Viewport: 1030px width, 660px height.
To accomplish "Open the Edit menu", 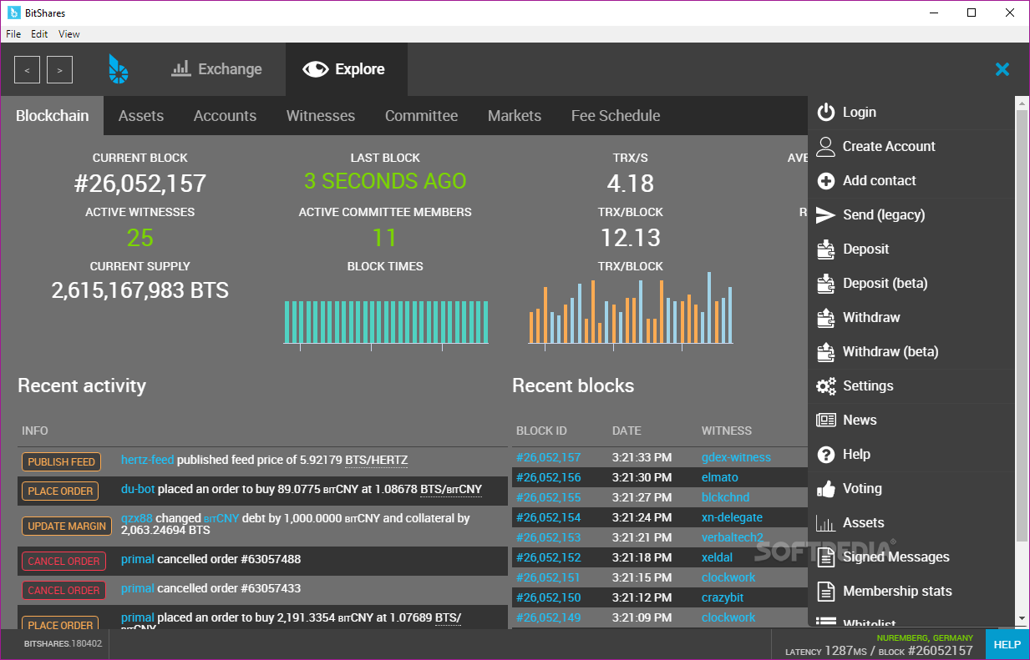I will click(39, 34).
